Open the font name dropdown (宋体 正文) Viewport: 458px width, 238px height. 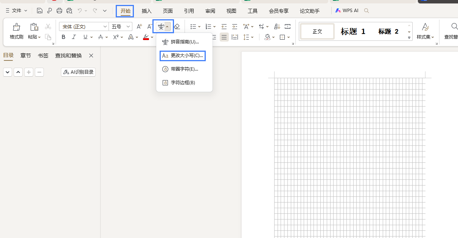point(105,26)
